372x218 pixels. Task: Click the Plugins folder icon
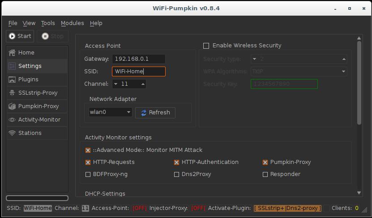click(12, 80)
